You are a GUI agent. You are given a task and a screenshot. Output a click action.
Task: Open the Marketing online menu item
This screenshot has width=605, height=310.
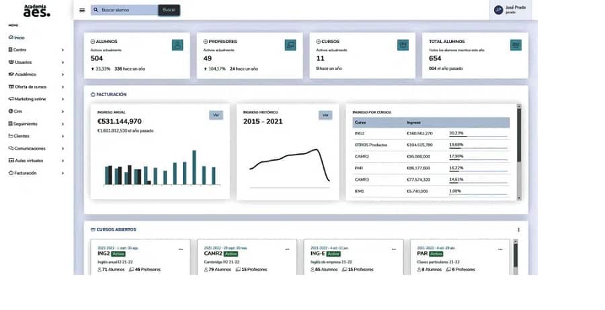pos(28,100)
